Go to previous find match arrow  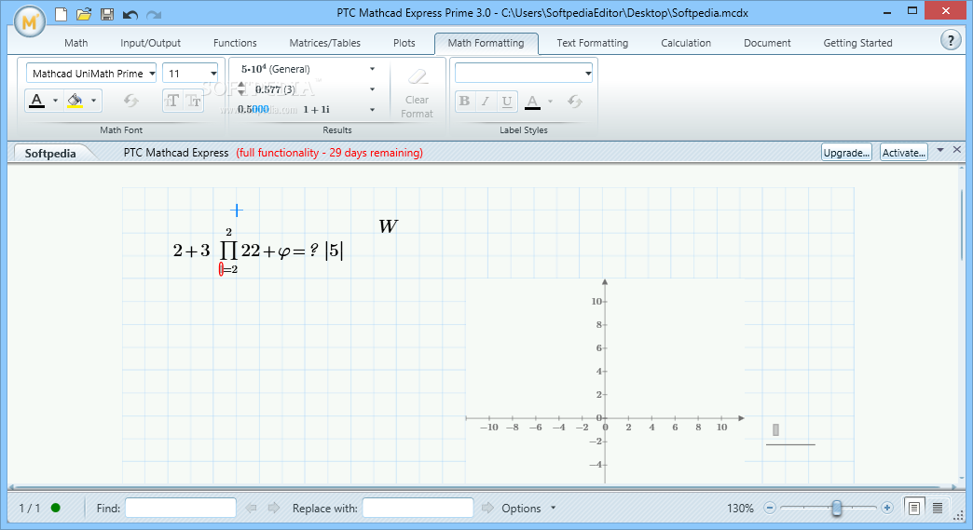click(x=252, y=508)
